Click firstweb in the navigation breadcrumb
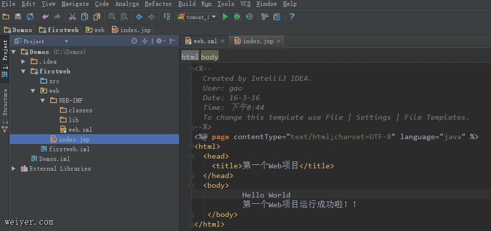This screenshot has width=491, height=231. (x=58, y=30)
